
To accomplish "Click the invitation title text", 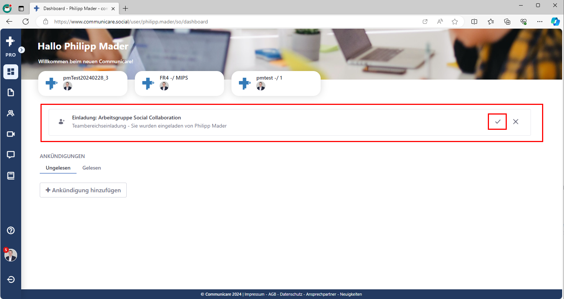I will 126,118.
